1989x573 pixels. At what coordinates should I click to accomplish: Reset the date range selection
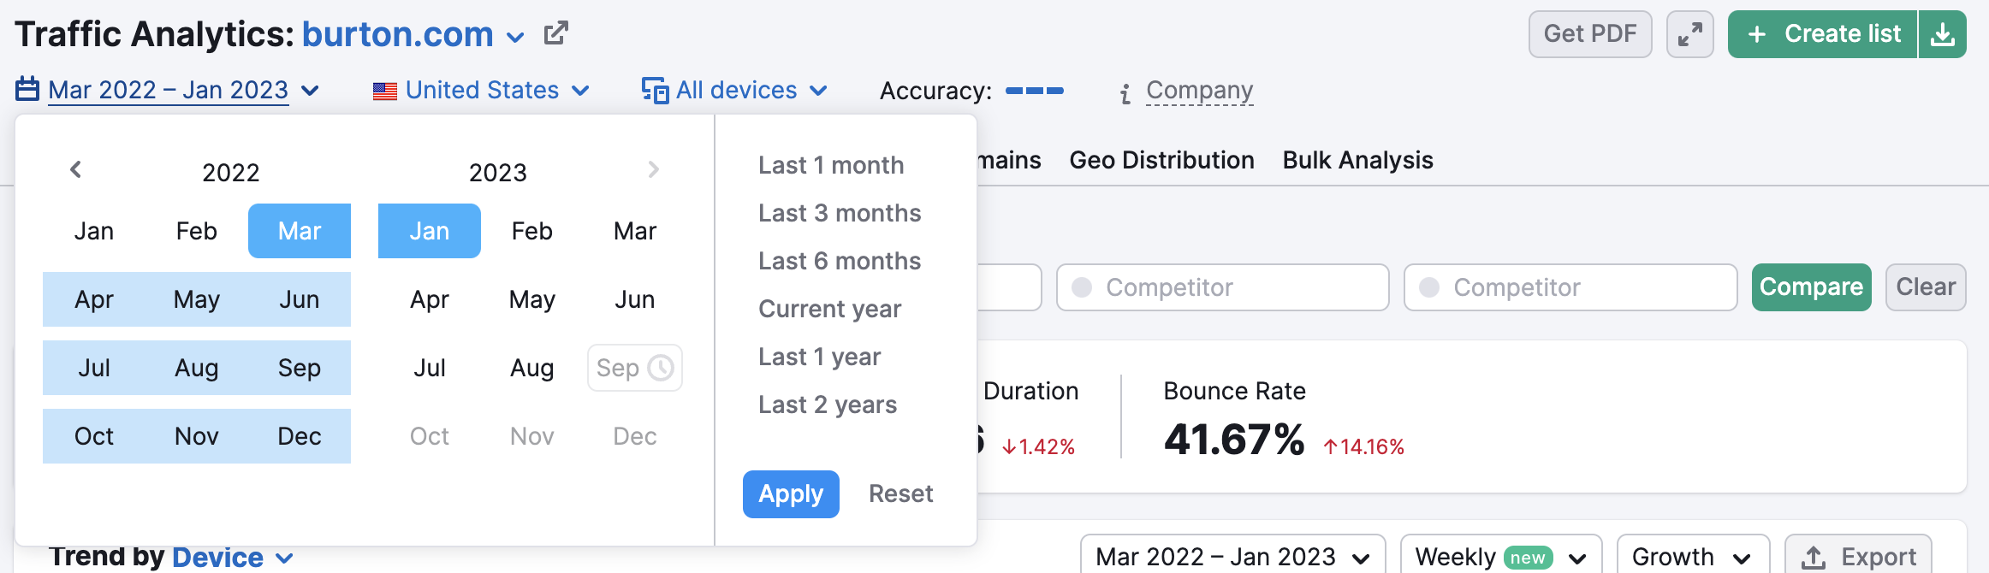click(900, 494)
